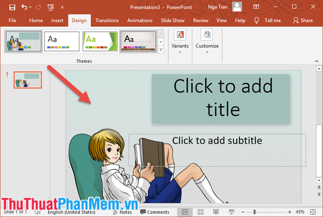This screenshot has width=323, height=217.
Task: Toggle the Comments pane
Action: tap(155, 212)
